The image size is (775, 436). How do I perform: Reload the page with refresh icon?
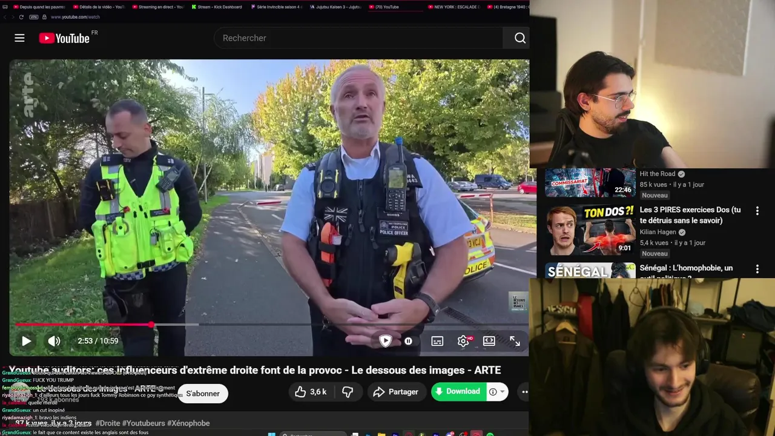21,17
